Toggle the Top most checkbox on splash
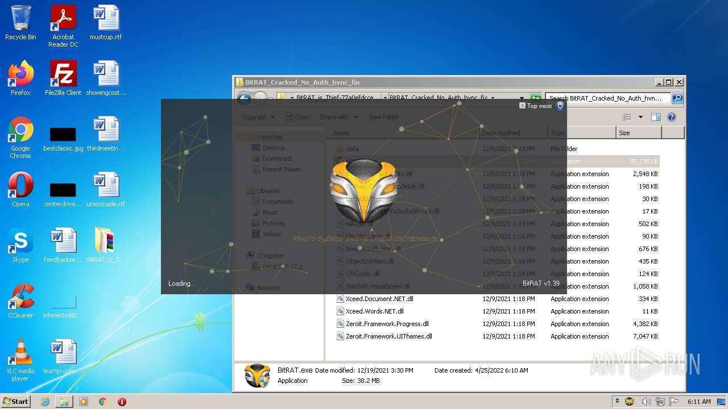 523,106
